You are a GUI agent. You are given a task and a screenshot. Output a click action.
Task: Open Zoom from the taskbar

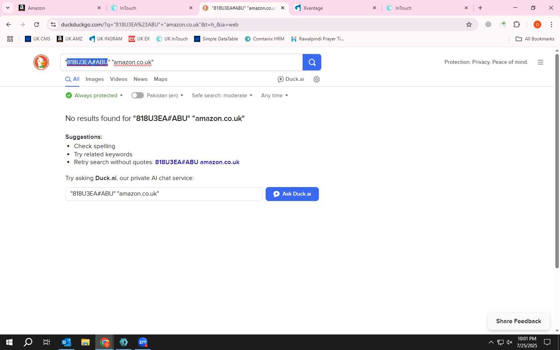(143, 342)
